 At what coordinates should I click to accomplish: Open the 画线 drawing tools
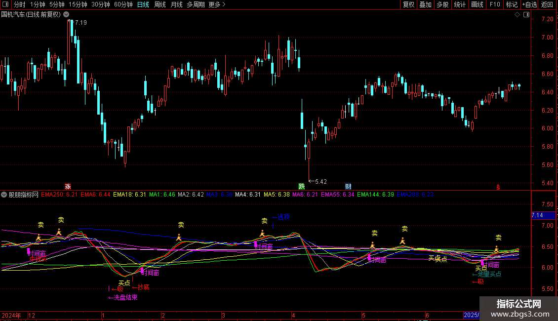pyautogui.click(x=477, y=4)
